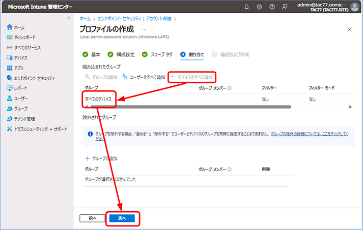Screen dimensions: 363x230
Task: Click the scrollbar right arrow
Action: 350,107
